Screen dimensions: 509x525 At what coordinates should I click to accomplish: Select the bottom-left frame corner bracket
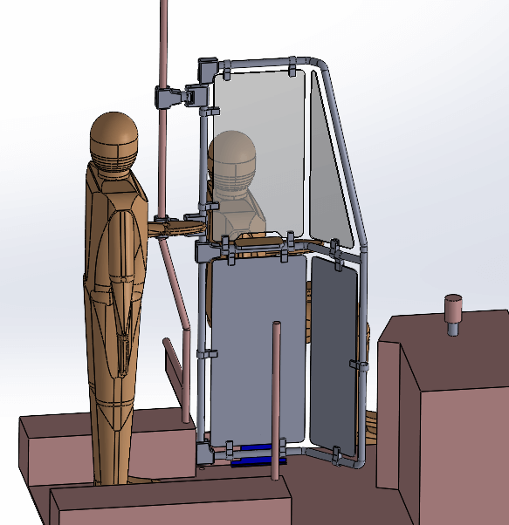click(x=204, y=452)
